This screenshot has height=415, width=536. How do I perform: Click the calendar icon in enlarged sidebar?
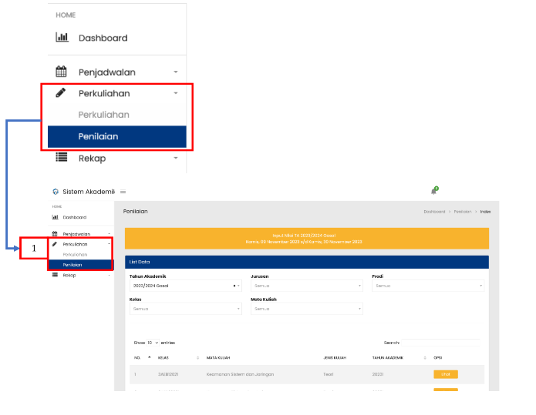tap(62, 72)
